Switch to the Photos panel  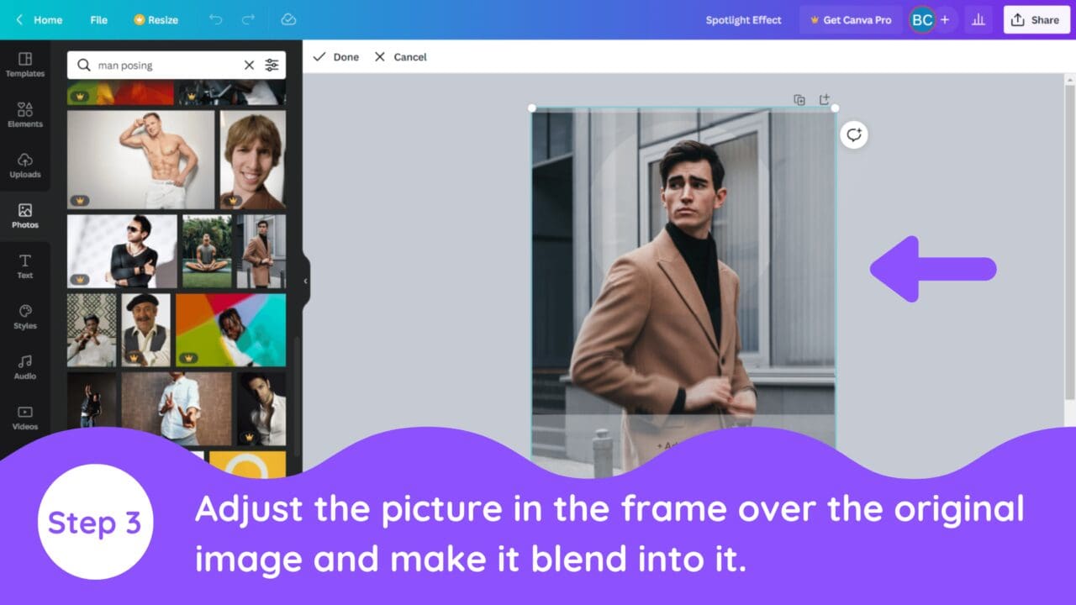point(24,217)
